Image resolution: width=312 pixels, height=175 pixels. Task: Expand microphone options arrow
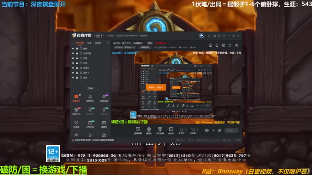186,130
